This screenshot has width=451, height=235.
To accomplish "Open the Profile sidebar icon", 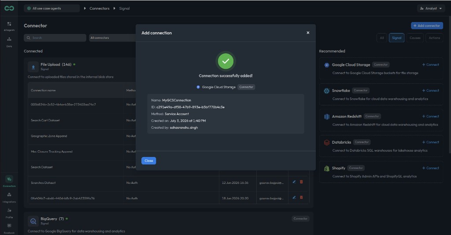I will point(9,213).
